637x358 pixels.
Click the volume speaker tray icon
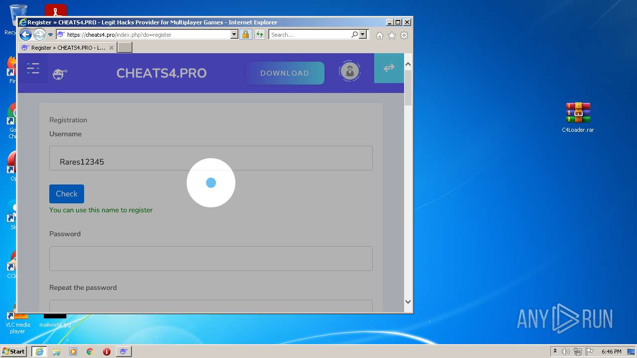pyautogui.click(x=566, y=352)
